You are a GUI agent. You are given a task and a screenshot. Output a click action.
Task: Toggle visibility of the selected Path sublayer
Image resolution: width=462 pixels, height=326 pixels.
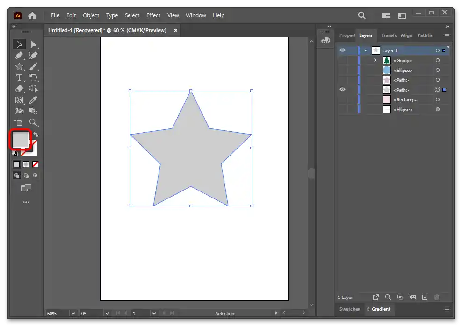[343, 90]
